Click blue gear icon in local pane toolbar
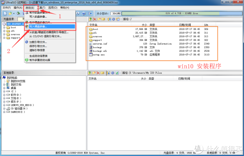This screenshot has width=244, height=156. pos(113,73)
